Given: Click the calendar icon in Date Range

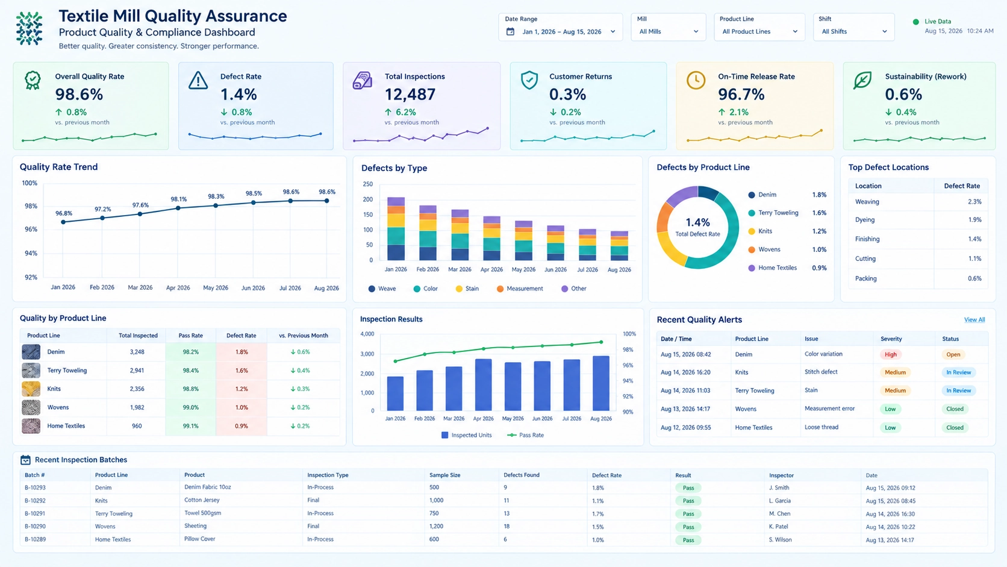Looking at the screenshot, I should pos(510,31).
